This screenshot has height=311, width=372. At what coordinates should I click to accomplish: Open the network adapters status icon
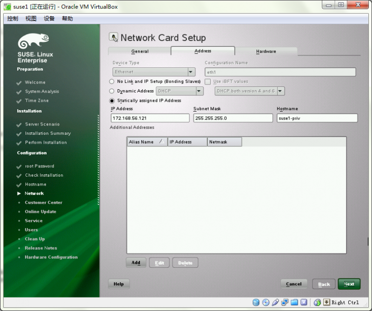[x=285, y=302]
